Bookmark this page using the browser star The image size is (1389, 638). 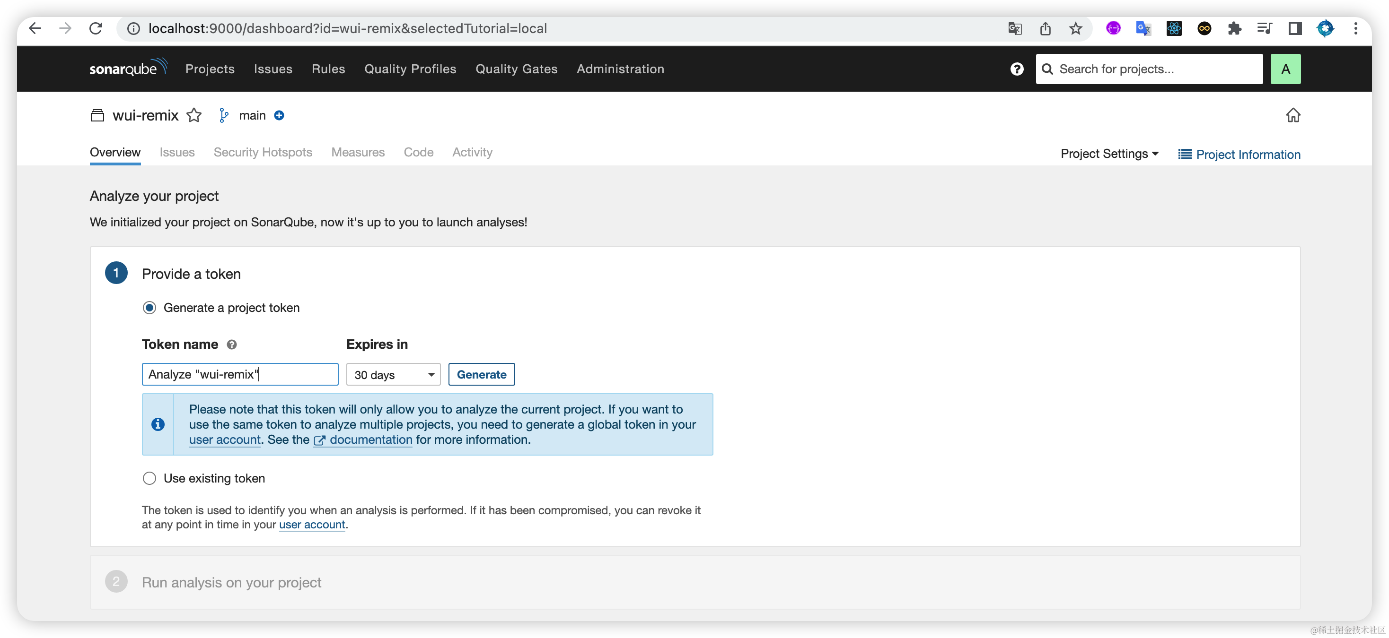[1075, 28]
